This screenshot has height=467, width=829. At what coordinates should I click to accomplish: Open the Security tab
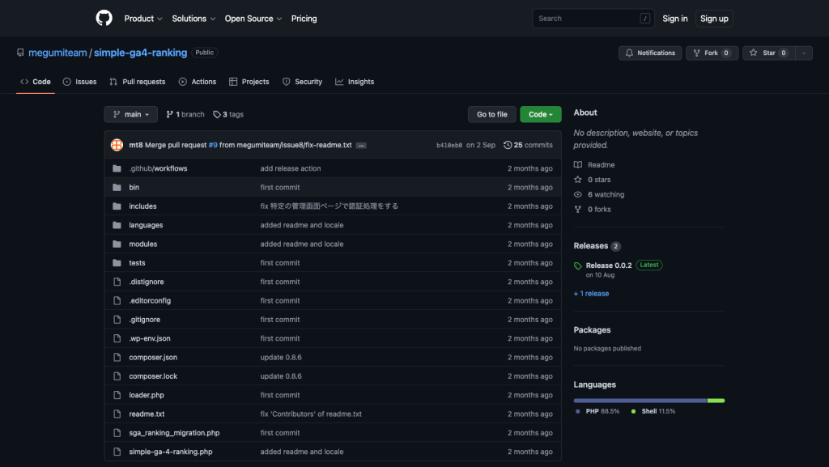[x=303, y=82]
